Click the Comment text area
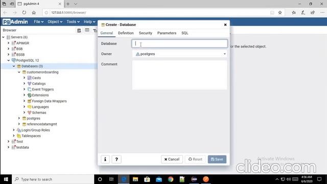 point(179,75)
